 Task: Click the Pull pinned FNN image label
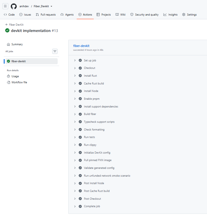(97, 160)
